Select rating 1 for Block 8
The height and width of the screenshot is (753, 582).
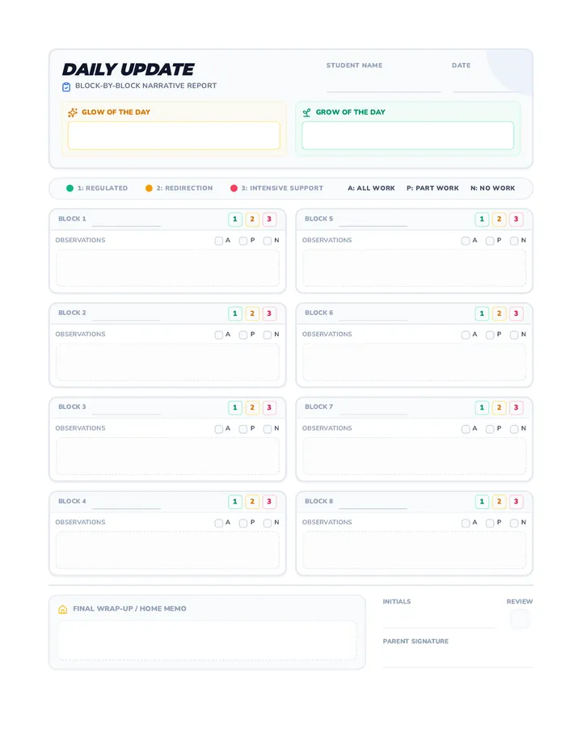(482, 502)
